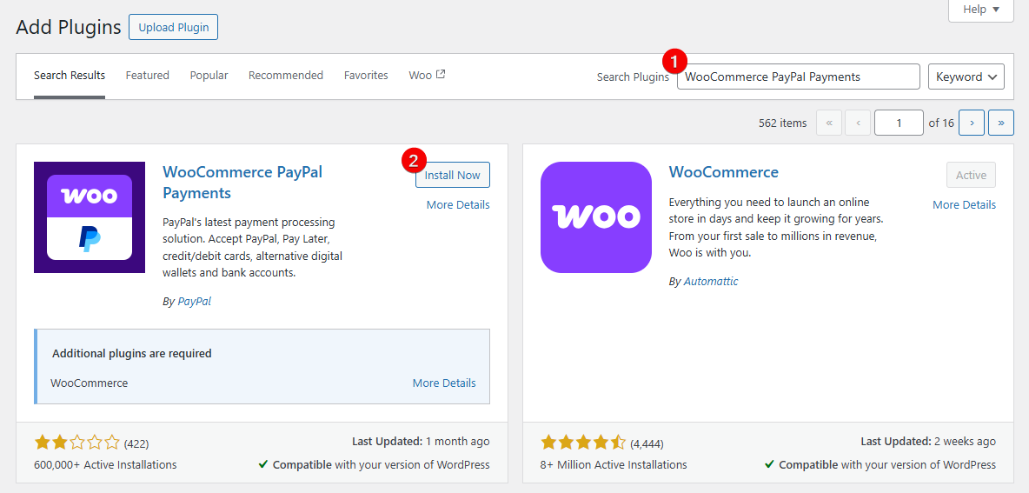Image resolution: width=1029 pixels, height=493 pixels.
Task: Expand the Help panel
Action: [x=981, y=10]
